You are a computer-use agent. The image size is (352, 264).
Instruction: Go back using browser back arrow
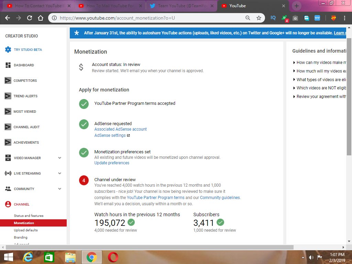pyautogui.click(x=8, y=18)
